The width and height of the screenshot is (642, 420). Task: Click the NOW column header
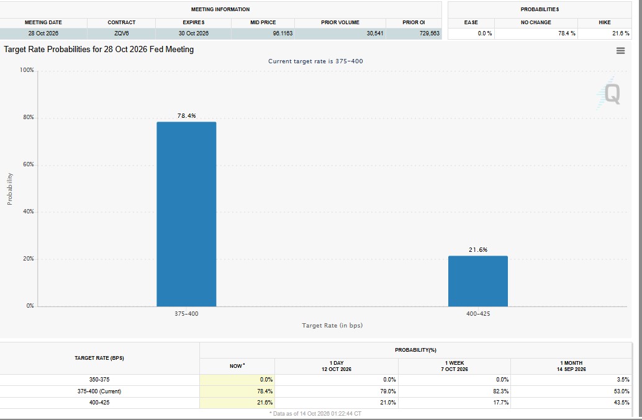237,366
